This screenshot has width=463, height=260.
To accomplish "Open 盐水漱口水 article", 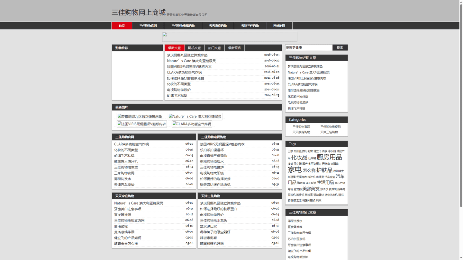I will 208,226.
